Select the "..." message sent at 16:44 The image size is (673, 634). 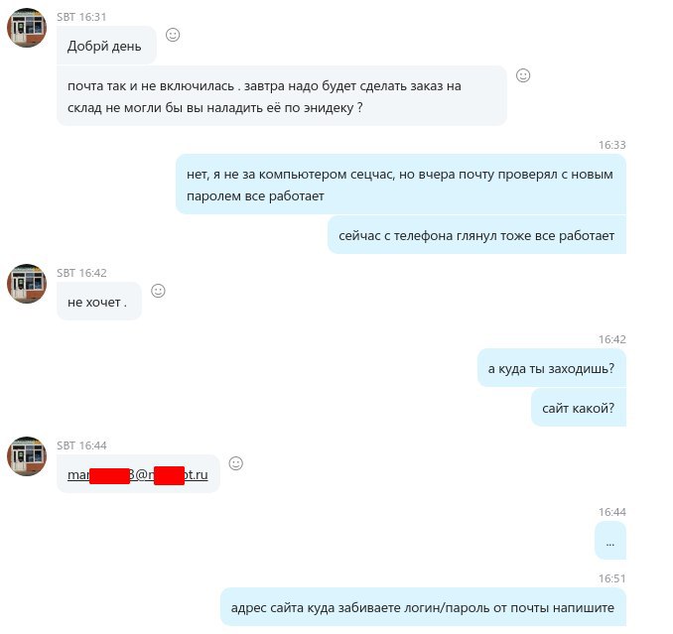pyautogui.click(x=610, y=541)
